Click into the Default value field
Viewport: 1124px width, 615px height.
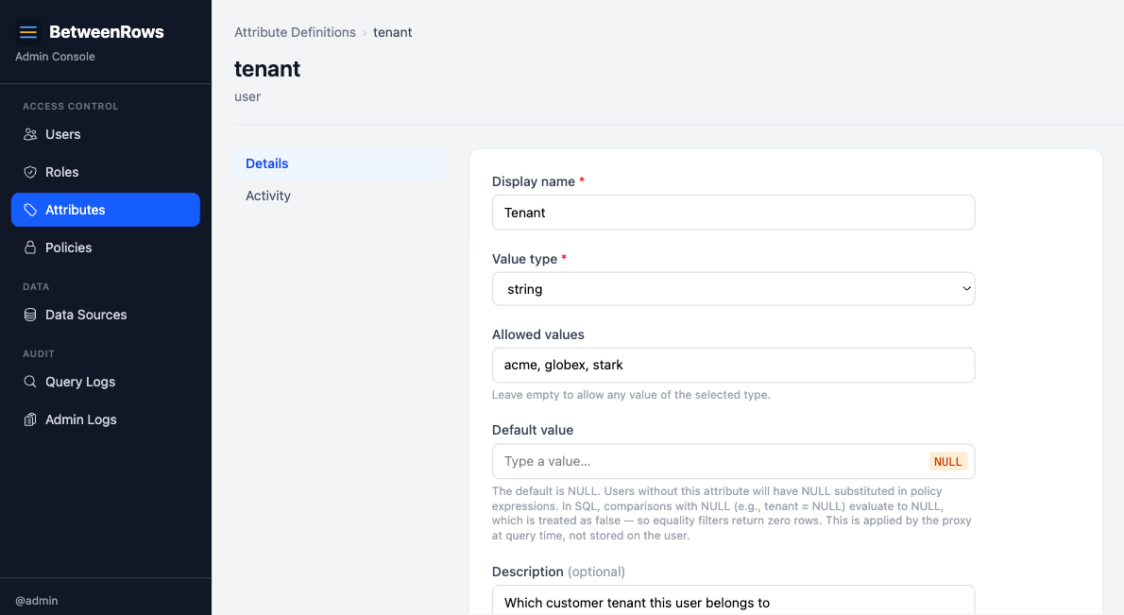tap(733, 461)
